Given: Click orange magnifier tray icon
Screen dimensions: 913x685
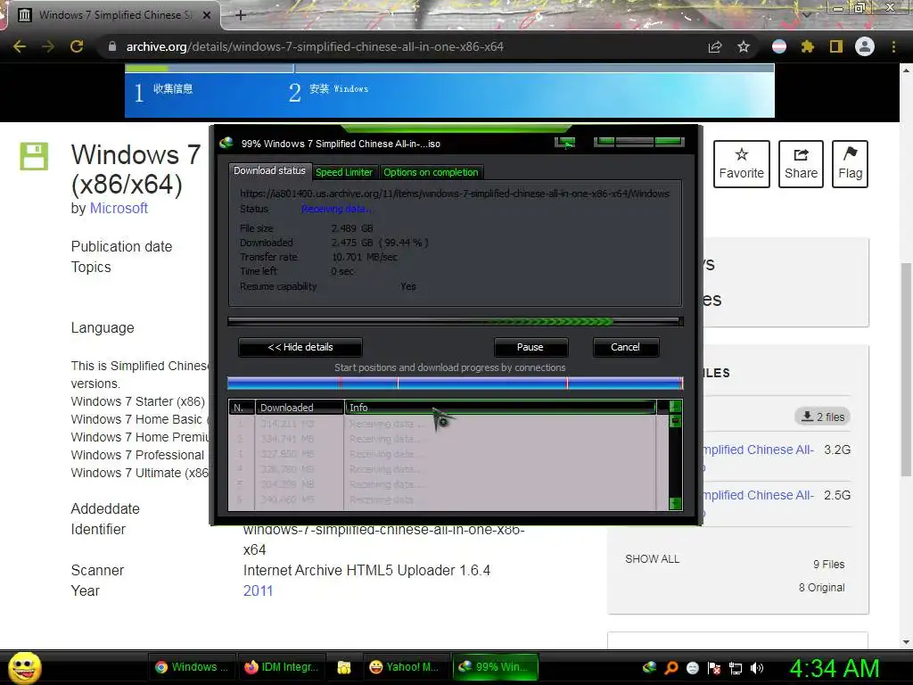Looking at the screenshot, I should coord(671,667).
